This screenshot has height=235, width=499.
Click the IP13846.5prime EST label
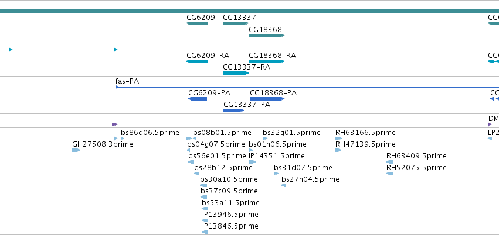tap(230, 226)
